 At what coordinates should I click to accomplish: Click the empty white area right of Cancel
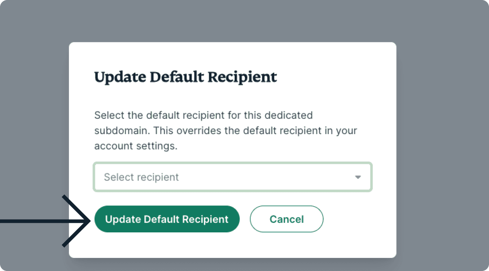pyautogui.click(x=358, y=219)
